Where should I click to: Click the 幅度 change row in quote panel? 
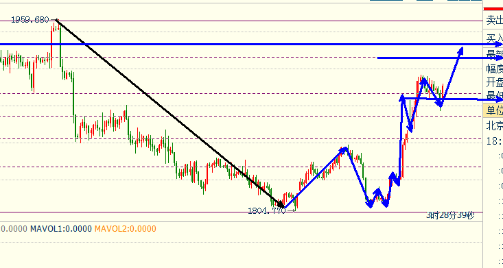coord(494,69)
